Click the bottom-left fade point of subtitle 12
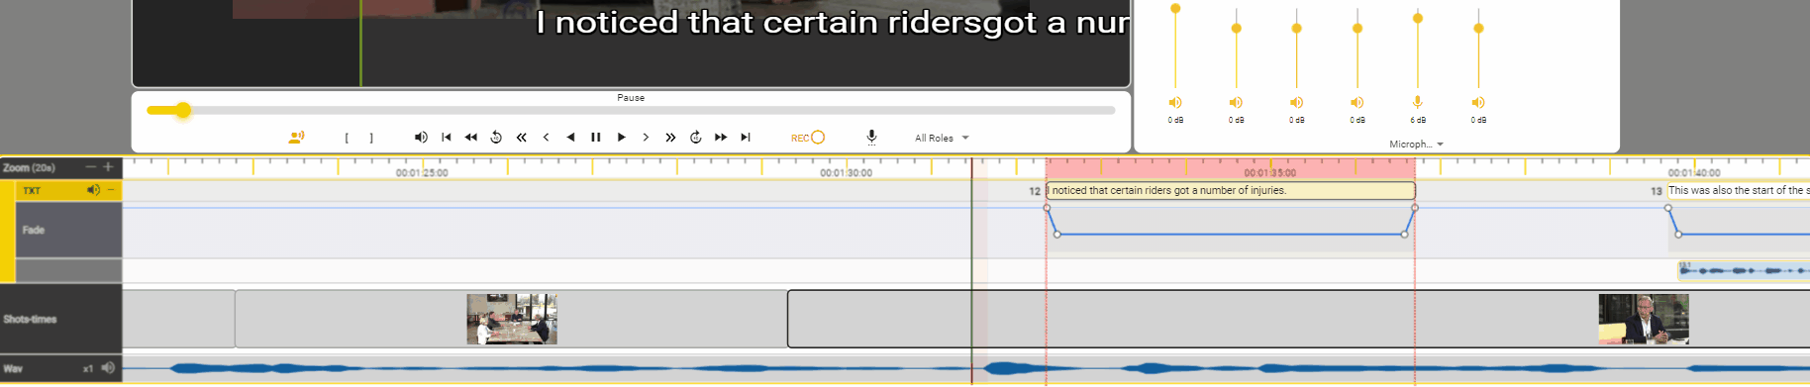1810x387 pixels. 1057,235
